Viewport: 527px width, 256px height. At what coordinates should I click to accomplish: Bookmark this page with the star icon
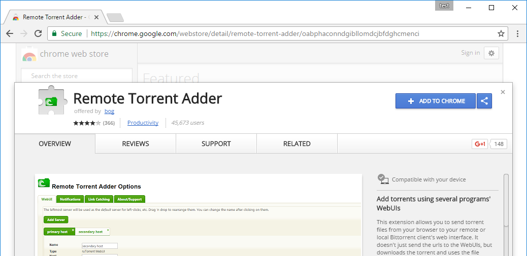click(x=501, y=33)
